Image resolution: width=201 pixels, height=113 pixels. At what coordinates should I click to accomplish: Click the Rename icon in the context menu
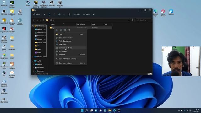65,30
